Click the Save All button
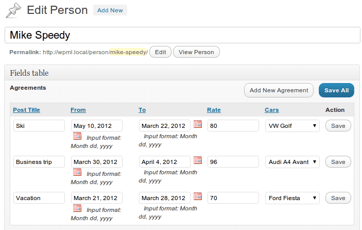Image resolution: width=362 pixels, height=230 pixels. pos(336,90)
